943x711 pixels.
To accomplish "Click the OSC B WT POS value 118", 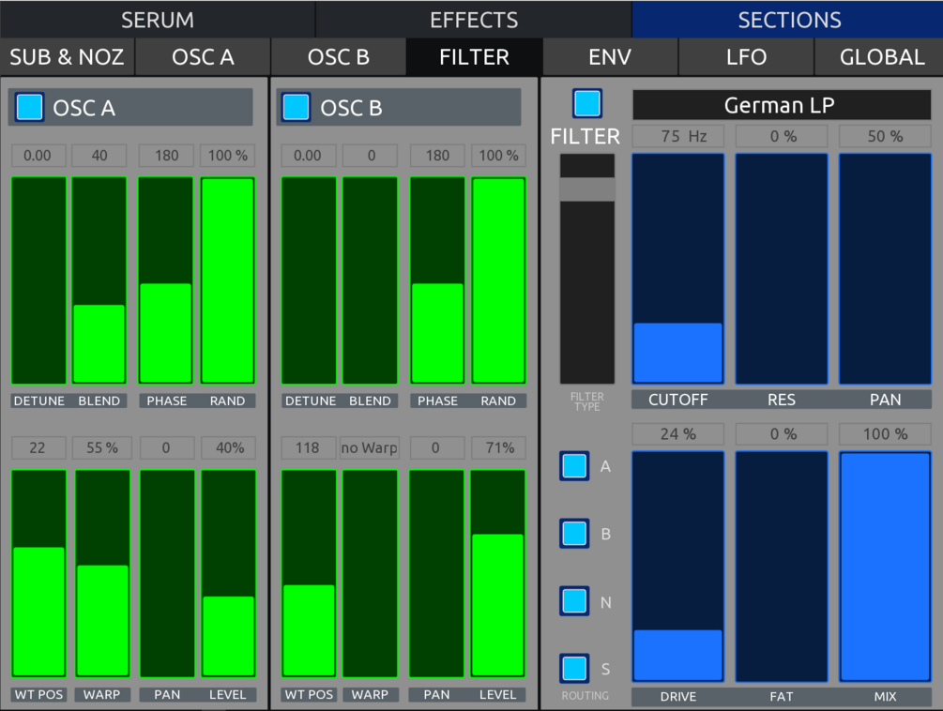I will click(308, 447).
